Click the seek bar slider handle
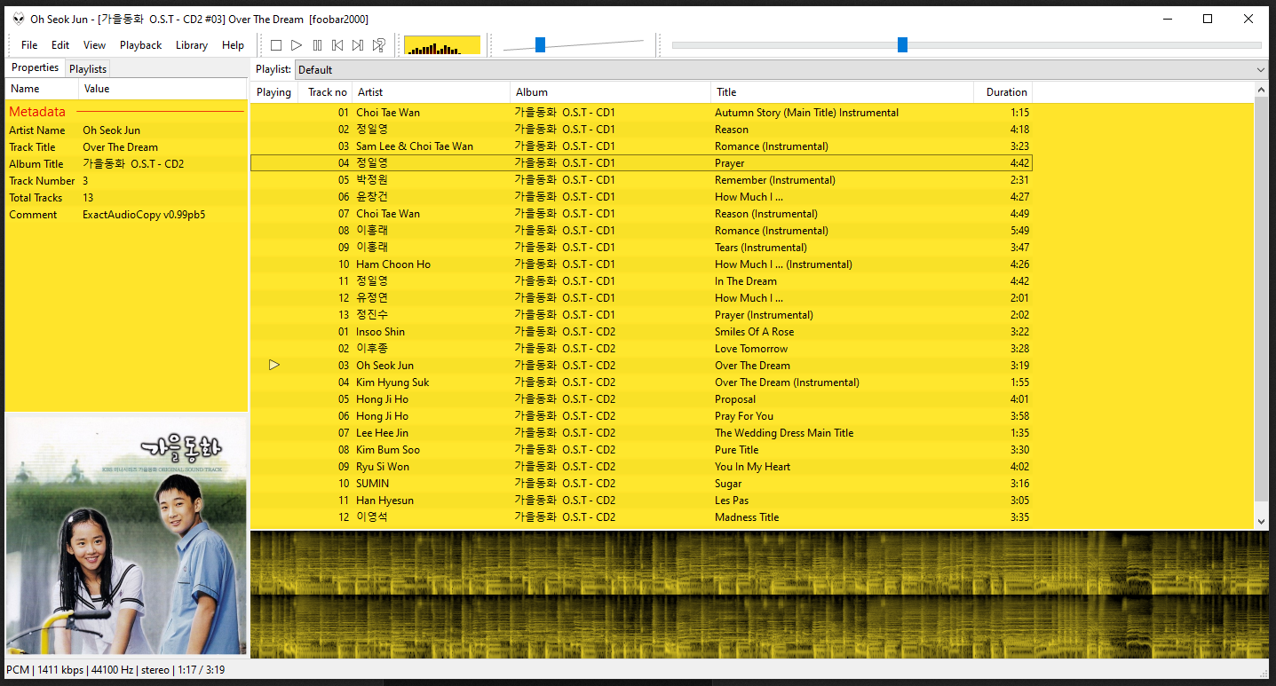 (902, 45)
